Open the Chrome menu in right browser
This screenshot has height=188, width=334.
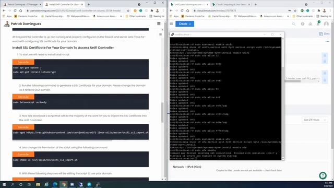point(330,10)
